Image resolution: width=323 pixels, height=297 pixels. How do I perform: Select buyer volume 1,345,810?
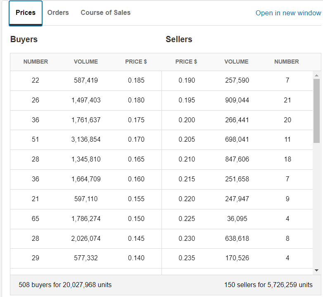pyautogui.click(x=86, y=159)
